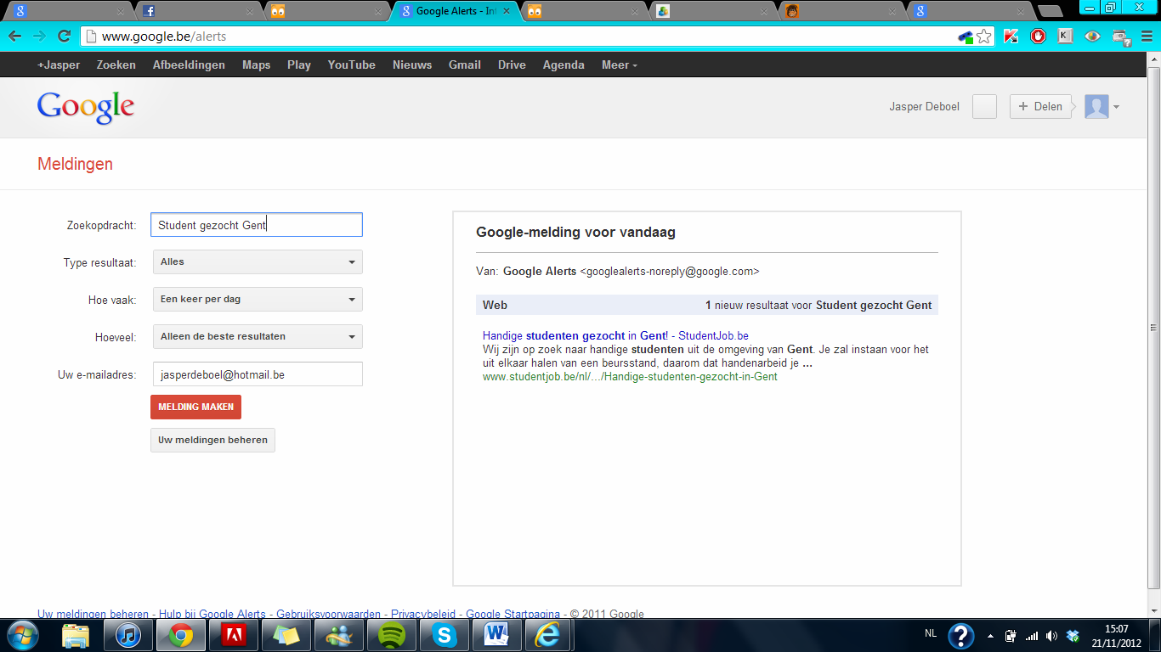
Task: Go to Maps in the Google bar
Action: (x=256, y=65)
